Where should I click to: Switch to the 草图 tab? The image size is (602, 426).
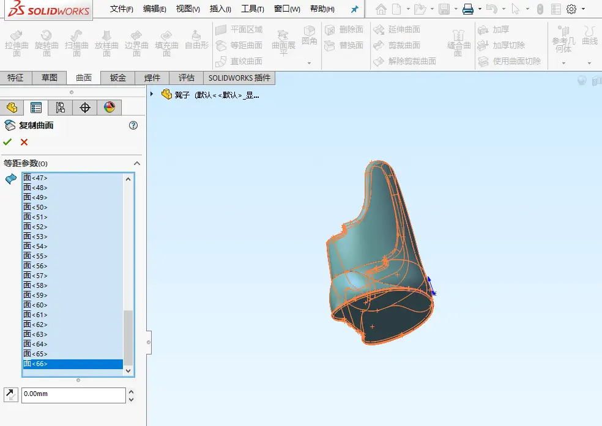50,78
